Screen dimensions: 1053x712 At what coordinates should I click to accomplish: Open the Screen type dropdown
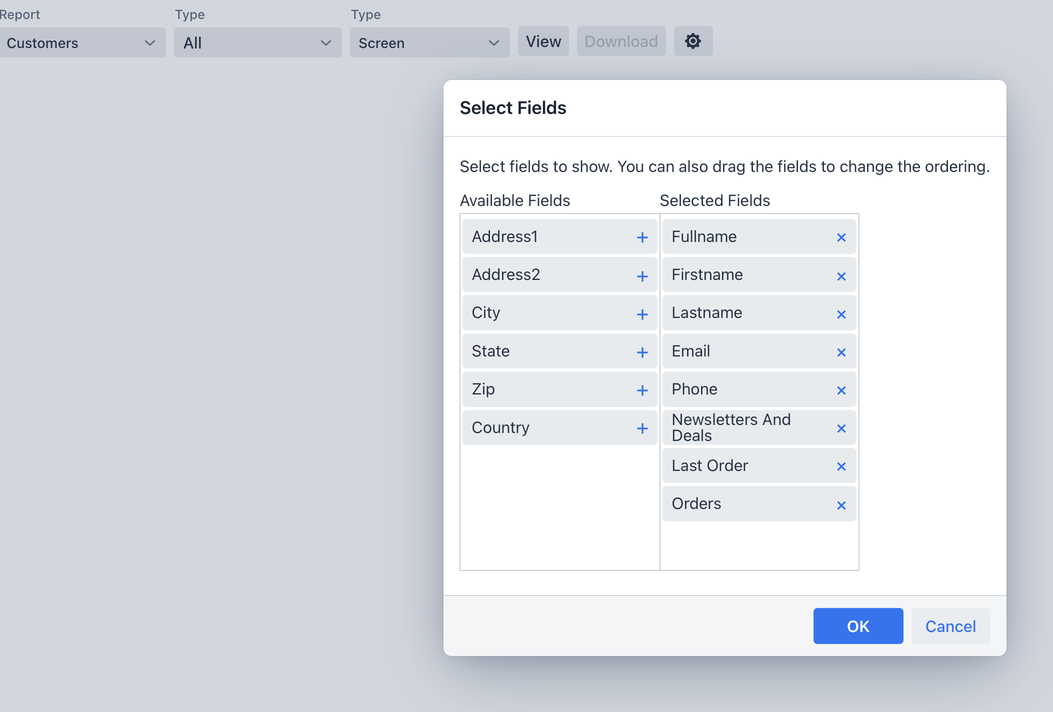429,42
